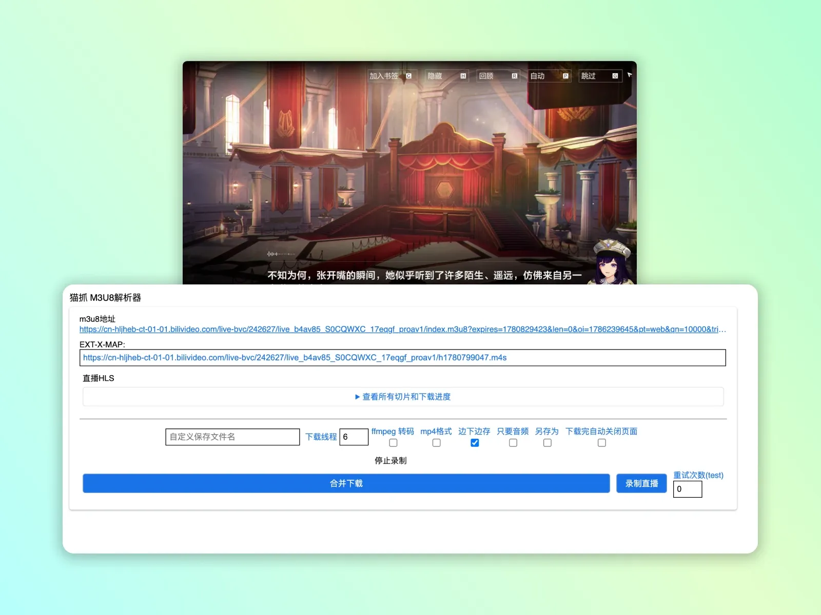
Task: Click the character avatar in the video
Action: coord(612,262)
